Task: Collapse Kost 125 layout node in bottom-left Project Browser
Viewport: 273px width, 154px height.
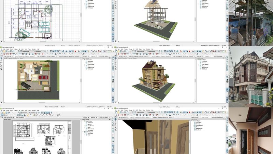Action: tap(83, 132)
